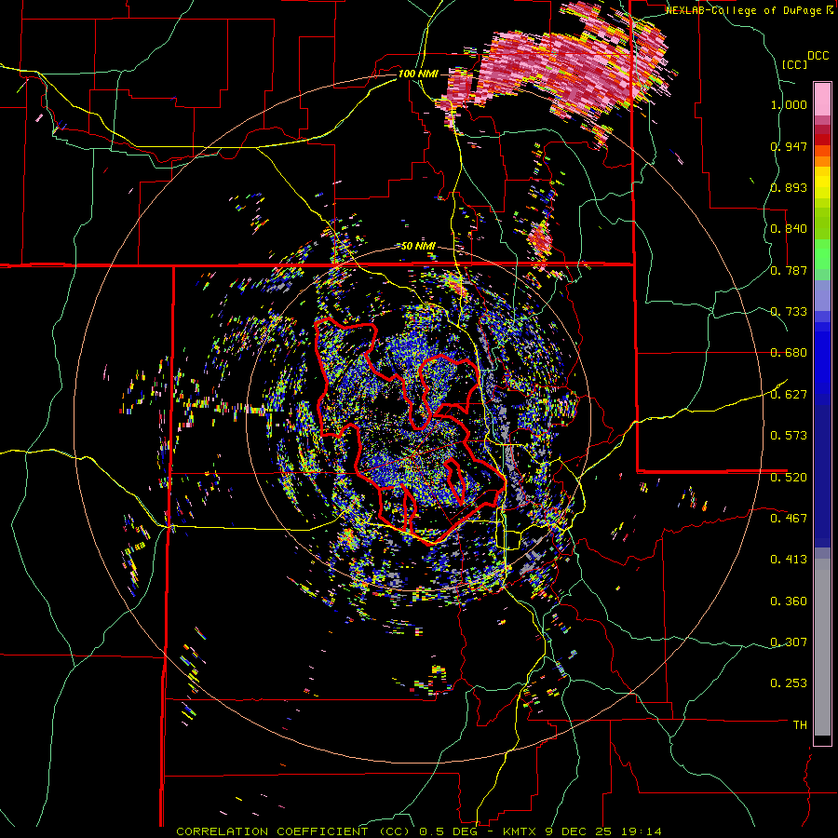The image size is (838, 838).
Task: Select the 0.893 legend value
Action: pyautogui.click(x=789, y=187)
